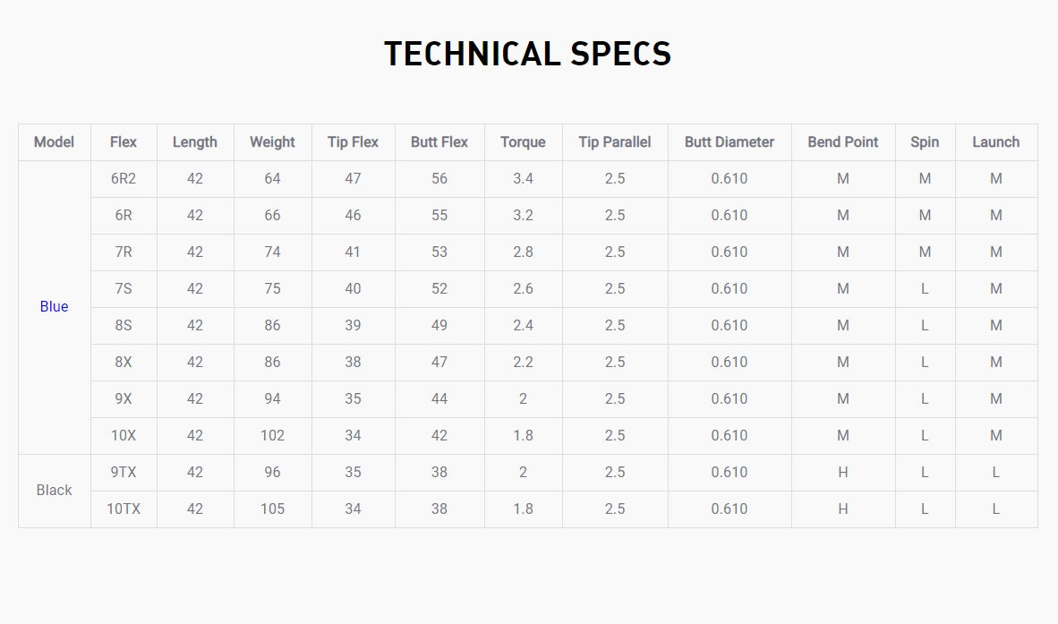
Task: Click the Launch column header
Action: [x=996, y=142]
